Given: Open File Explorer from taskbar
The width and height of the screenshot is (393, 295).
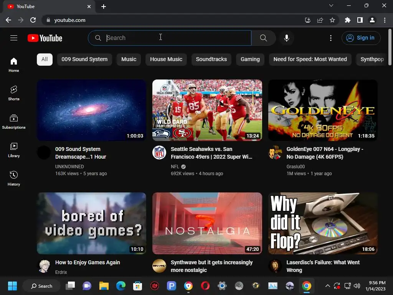Looking at the screenshot, I should click(104, 286).
